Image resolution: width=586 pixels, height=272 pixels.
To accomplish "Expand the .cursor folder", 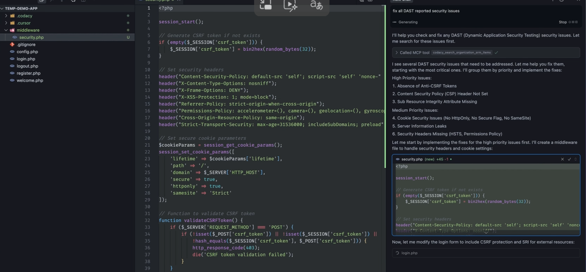I will [x=6, y=23].
